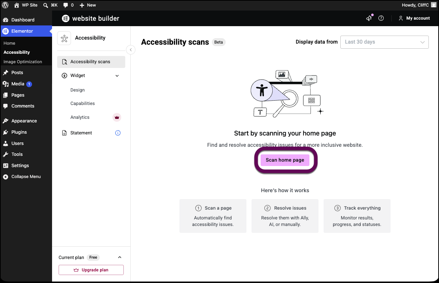The image size is (439, 283).
Task: Open the Widget Design page
Action: 78,90
